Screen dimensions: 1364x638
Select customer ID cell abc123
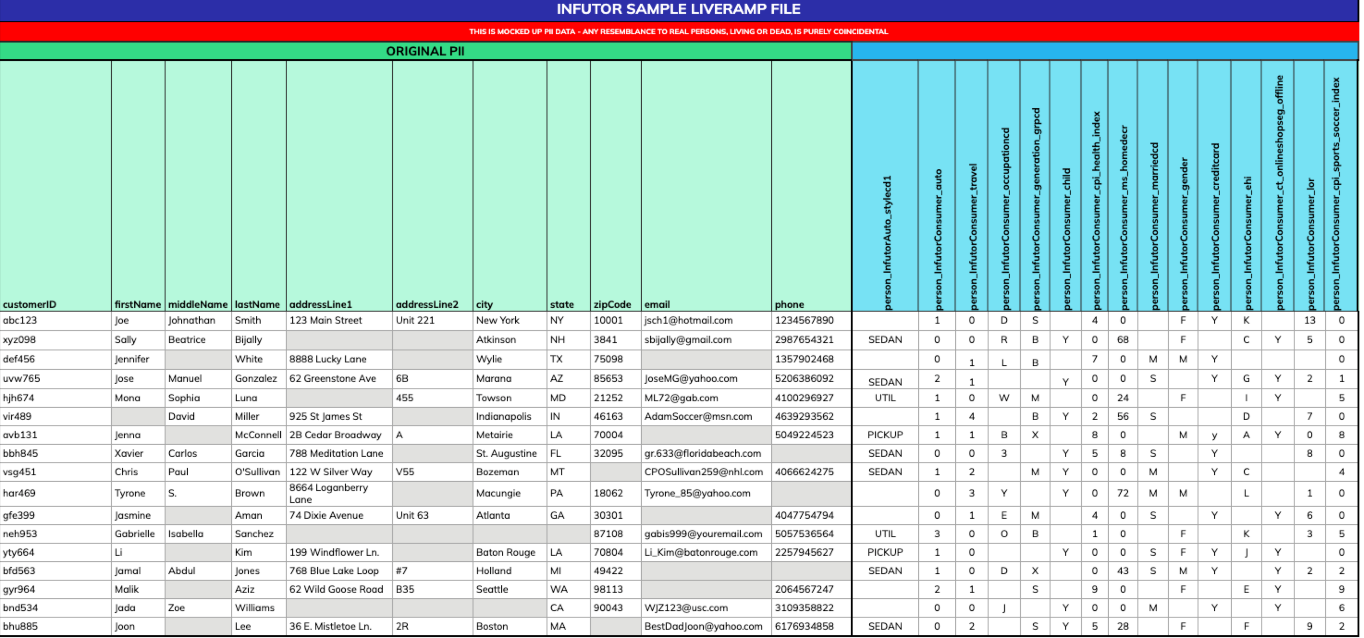55,320
